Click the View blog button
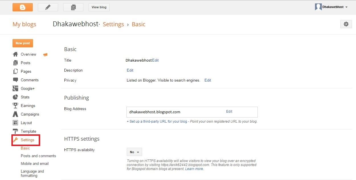This screenshot has width=356, height=180. tap(99, 7)
